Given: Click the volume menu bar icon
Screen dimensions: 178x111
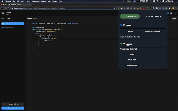Looking at the screenshot, I should tap(160, 1).
